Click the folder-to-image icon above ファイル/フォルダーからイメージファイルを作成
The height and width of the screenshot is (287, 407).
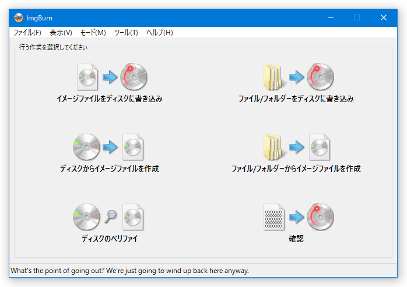296,147
